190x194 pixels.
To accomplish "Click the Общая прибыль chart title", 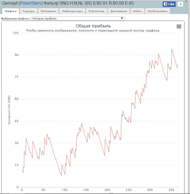I will 93,26.
